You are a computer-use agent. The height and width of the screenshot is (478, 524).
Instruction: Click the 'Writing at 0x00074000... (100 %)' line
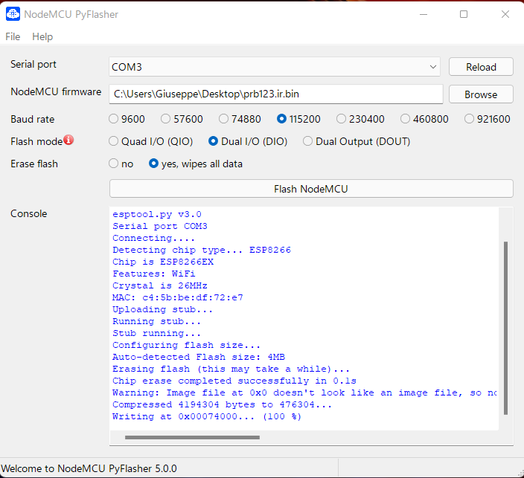point(207,416)
